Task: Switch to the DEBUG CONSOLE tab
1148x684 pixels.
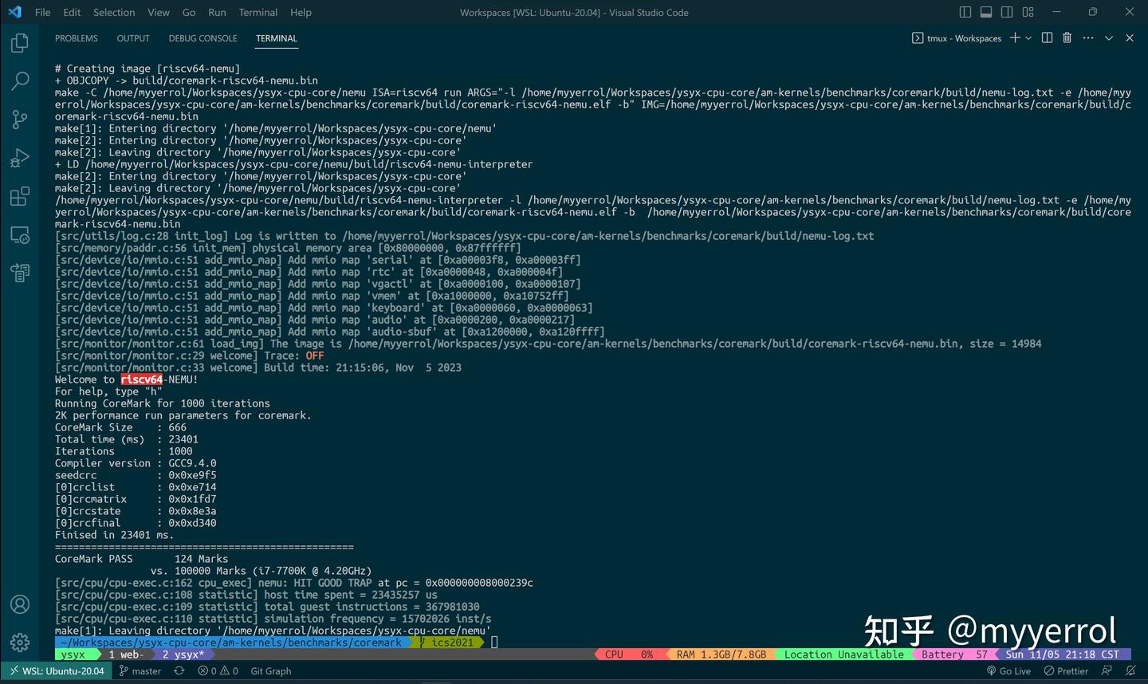Action: [203, 38]
